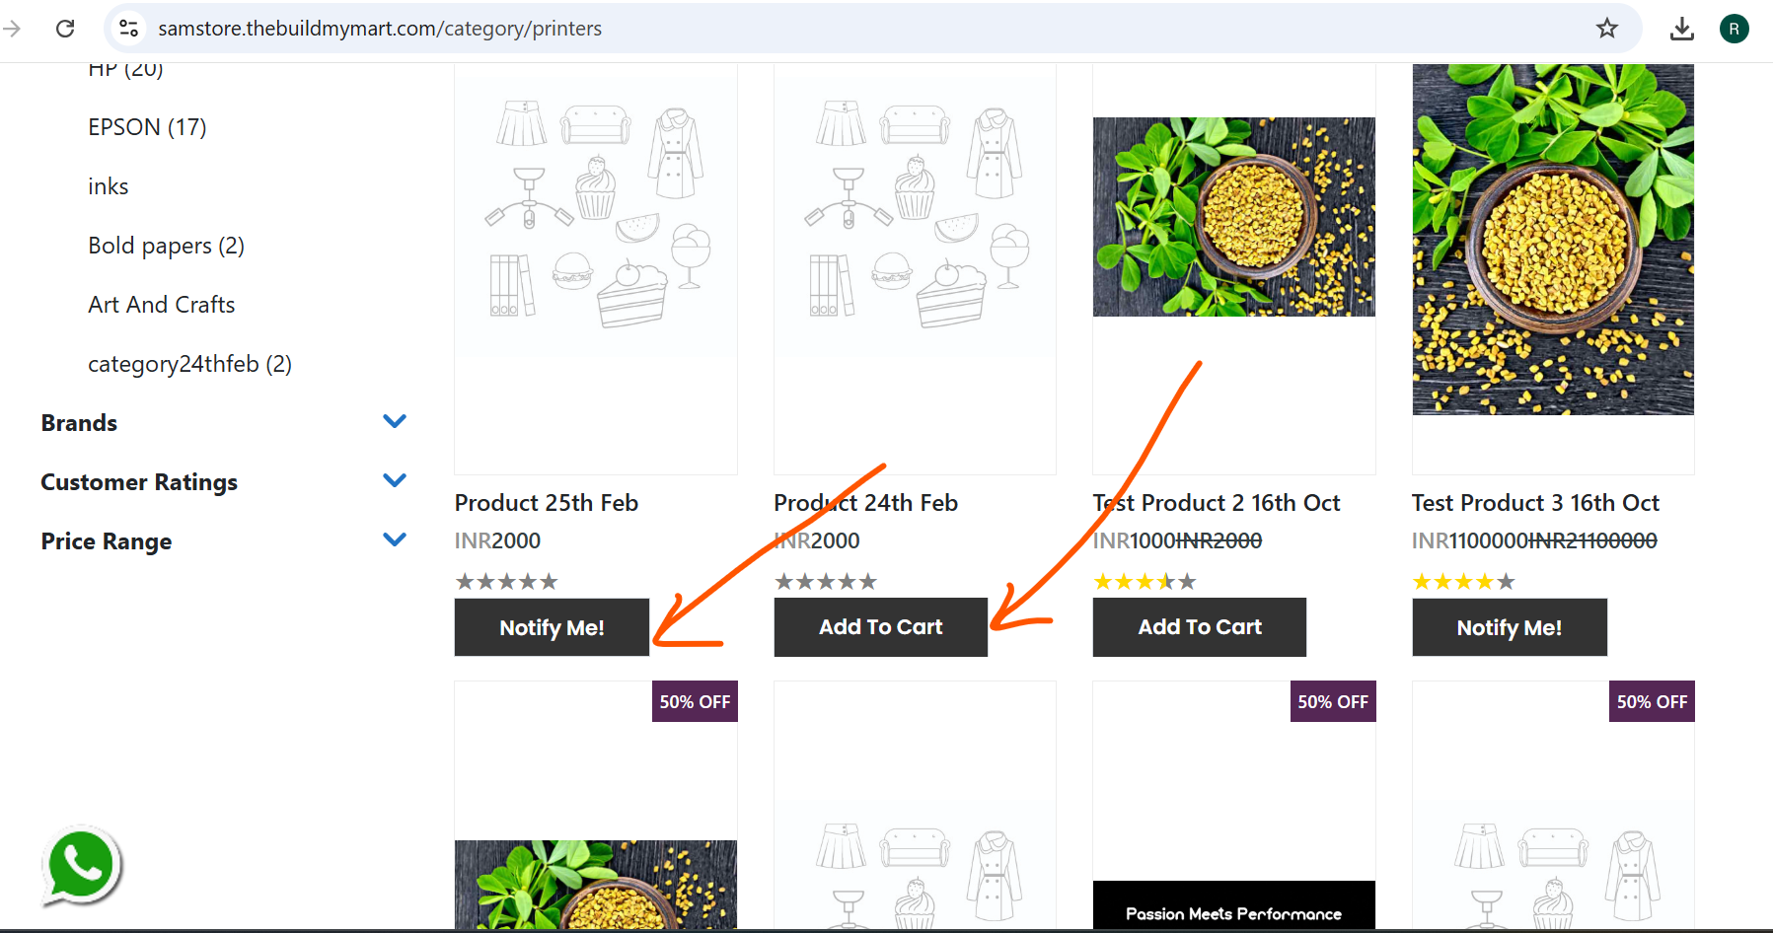
Task: Expand the Brands filter chevron
Action: [x=395, y=422]
